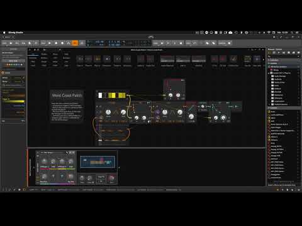
Task: Collapse the Locations section header in the Browser
Action: pos(284,63)
